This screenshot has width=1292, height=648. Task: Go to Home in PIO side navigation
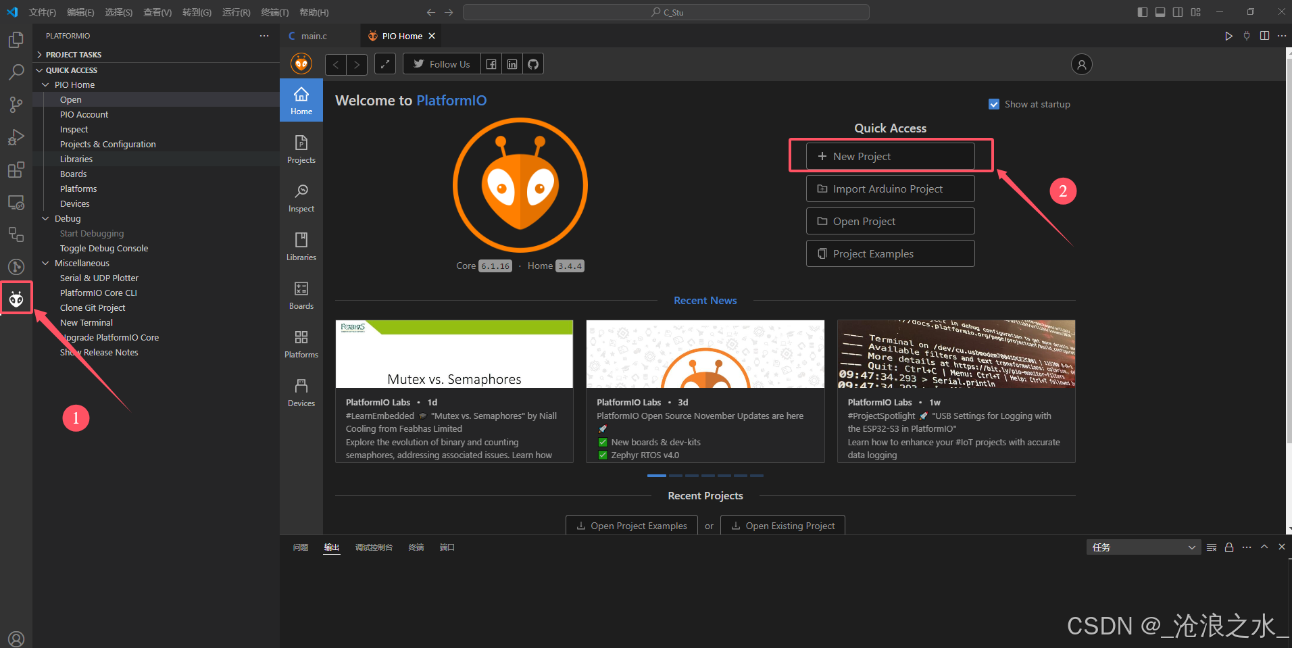click(x=301, y=101)
